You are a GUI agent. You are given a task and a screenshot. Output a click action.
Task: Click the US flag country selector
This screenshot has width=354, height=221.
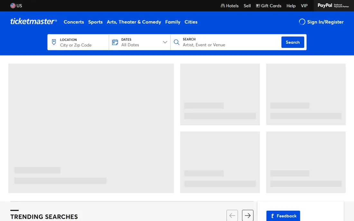[x=16, y=6]
